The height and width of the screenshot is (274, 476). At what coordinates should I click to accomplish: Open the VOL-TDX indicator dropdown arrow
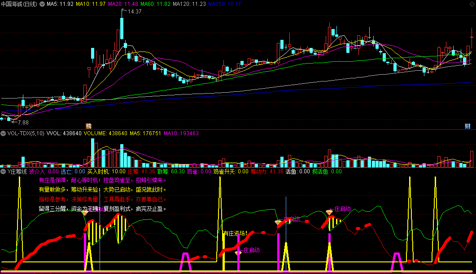click(x=3, y=133)
